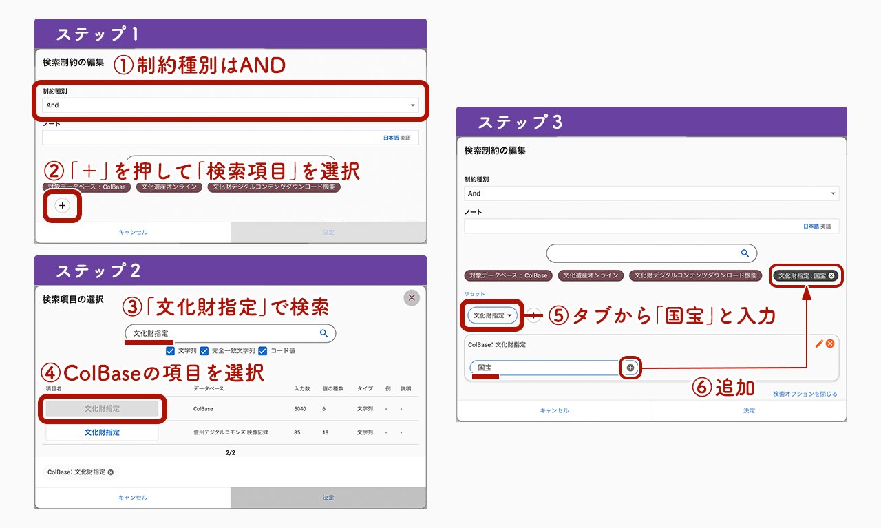Screen dimensions: 881x528
Task: Click the 国宝 text input field
Action: coord(544,368)
